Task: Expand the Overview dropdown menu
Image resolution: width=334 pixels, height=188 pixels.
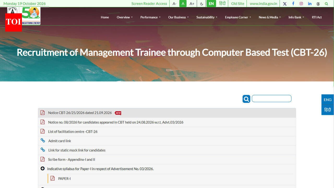Action: click(124, 17)
